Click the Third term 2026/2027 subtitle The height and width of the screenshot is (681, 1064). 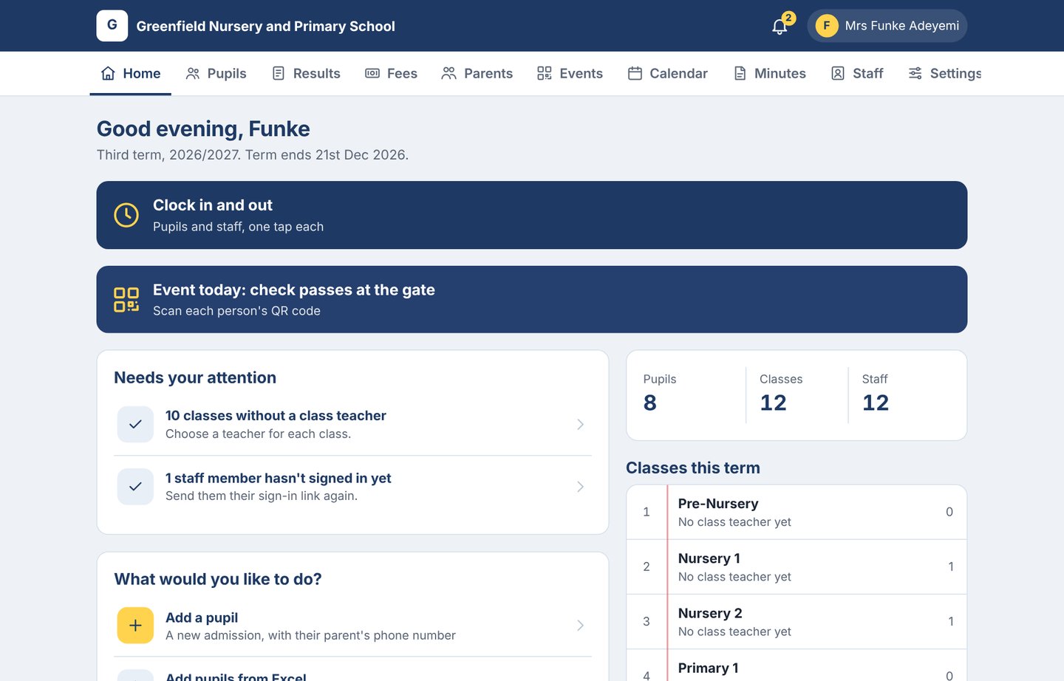(x=253, y=154)
